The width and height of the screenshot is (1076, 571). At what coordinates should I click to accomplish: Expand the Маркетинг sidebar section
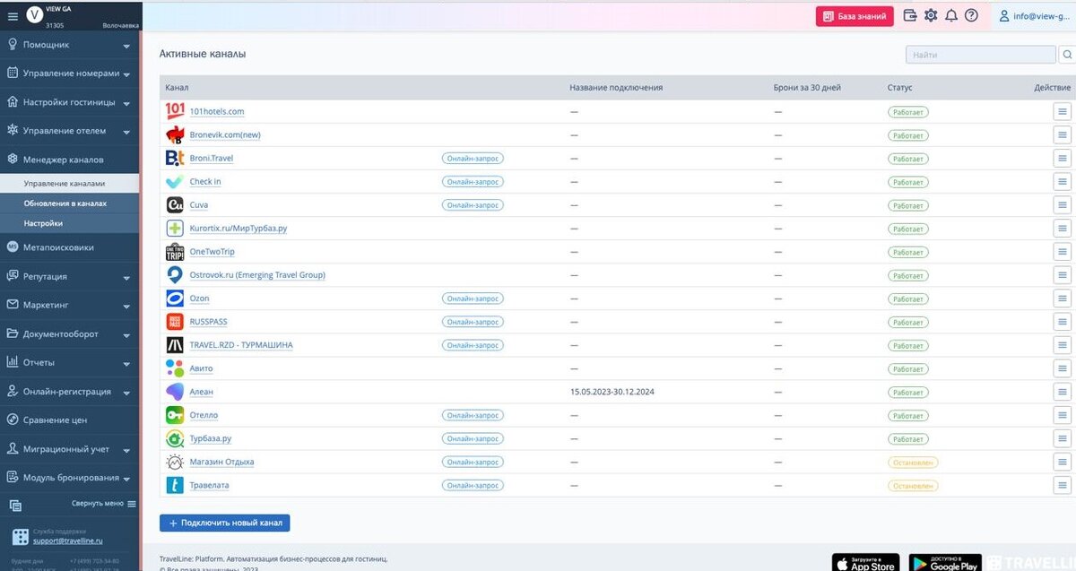(70, 305)
